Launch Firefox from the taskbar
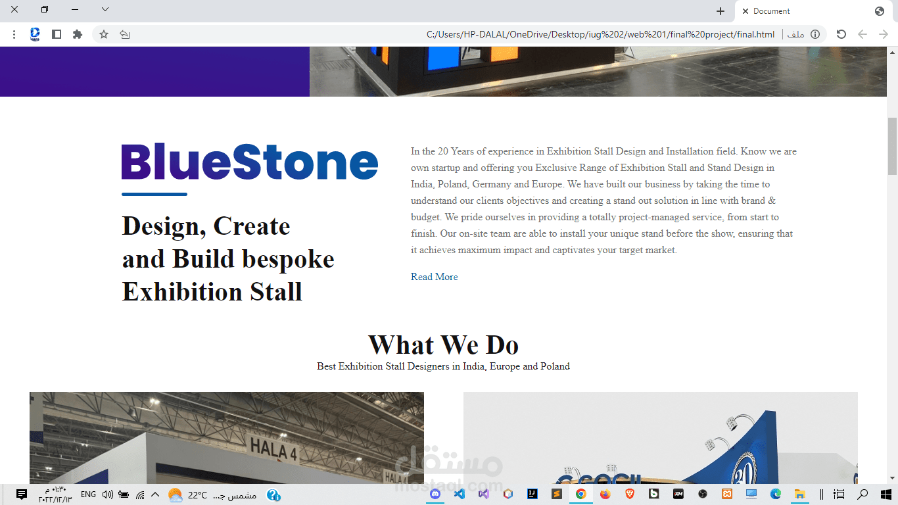The width and height of the screenshot is (898, 505). [x=605, y=494]
